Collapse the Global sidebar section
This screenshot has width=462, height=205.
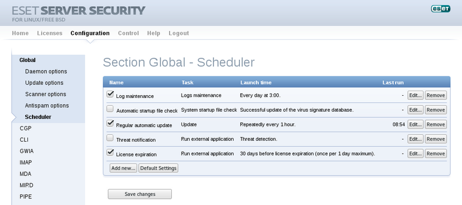pyautogui.click(x=27, y=60)
